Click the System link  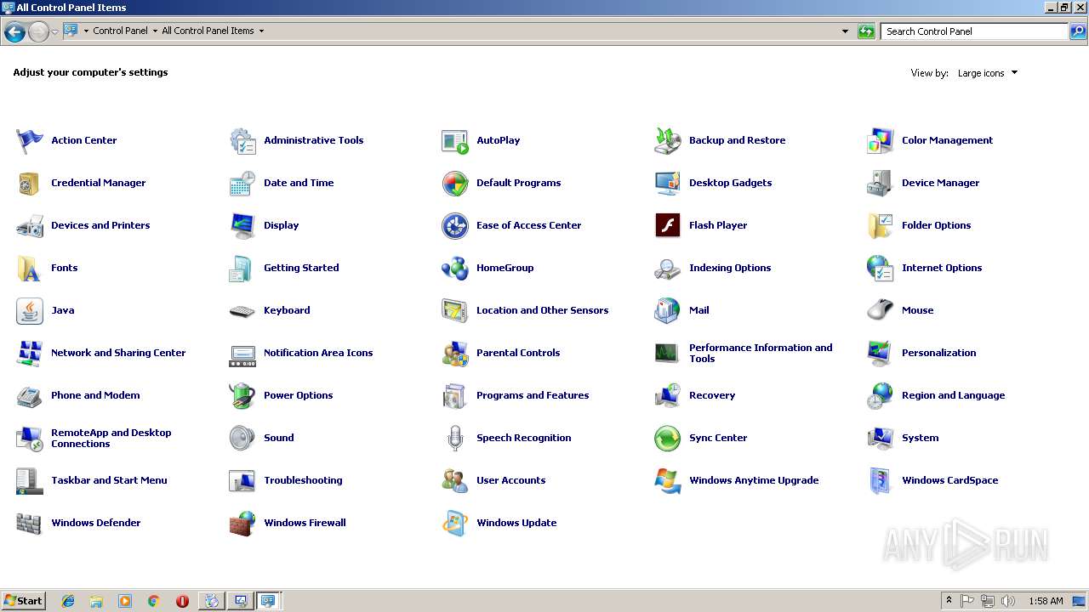tap(921, 438)
